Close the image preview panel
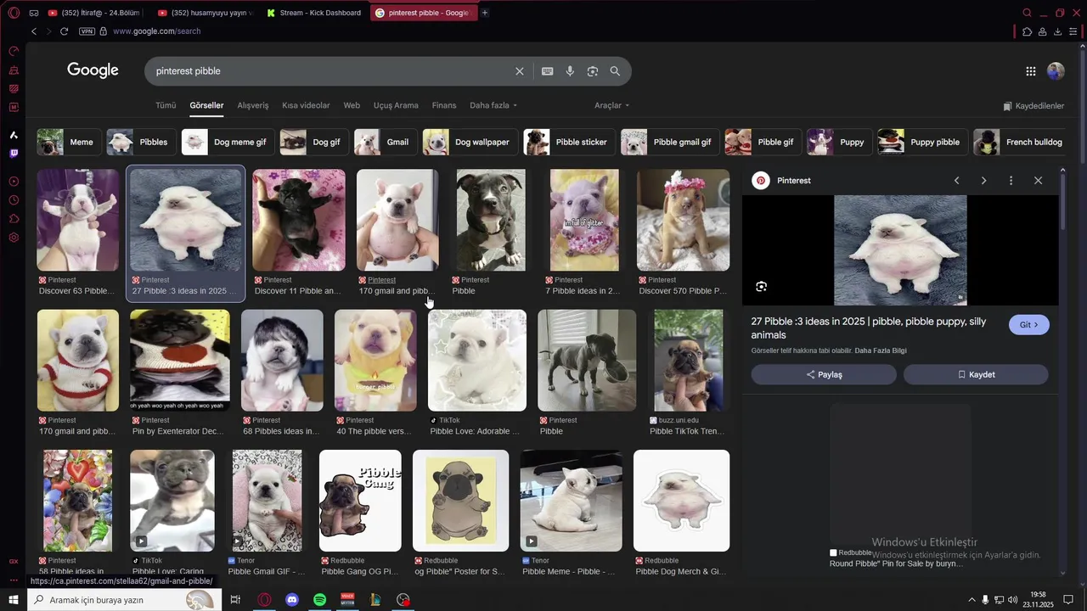The image size is (1087, 611). click(1038, 181)
